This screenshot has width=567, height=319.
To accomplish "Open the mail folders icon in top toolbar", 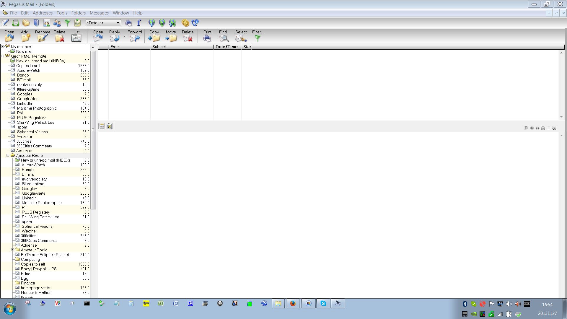I will (26, 23).
